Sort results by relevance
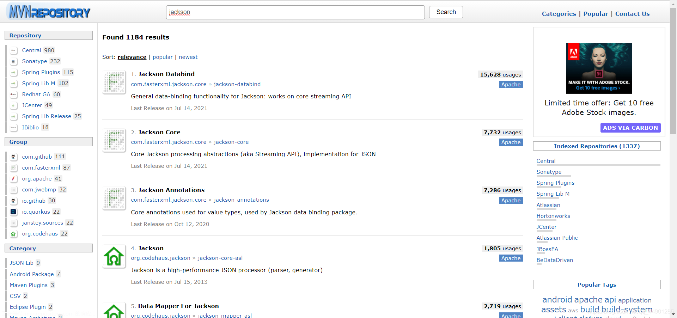 [132, 57]
